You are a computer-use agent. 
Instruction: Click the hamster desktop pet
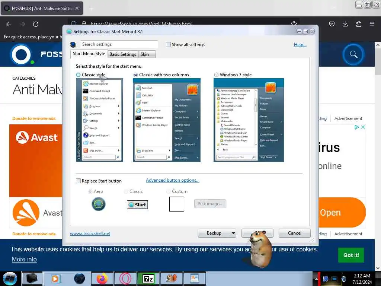point(260,249)
